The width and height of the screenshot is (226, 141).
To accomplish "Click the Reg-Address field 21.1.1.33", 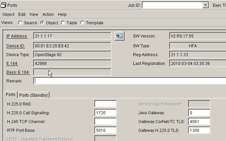I will [198, 55].
